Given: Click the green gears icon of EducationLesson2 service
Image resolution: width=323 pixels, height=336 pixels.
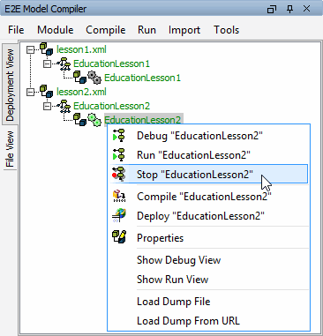Looking at the screenshot, I should click(x=94, y=120).
